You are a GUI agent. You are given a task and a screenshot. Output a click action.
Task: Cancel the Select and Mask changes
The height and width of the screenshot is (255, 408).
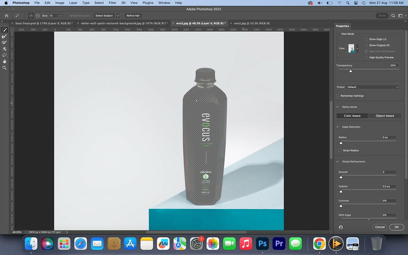coord(380,227)
